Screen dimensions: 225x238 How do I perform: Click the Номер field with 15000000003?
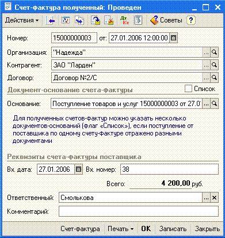click(x=74, y=38)
